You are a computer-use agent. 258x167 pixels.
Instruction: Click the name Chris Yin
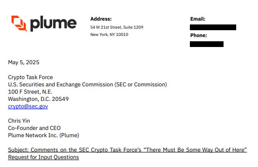click(19, 121)
